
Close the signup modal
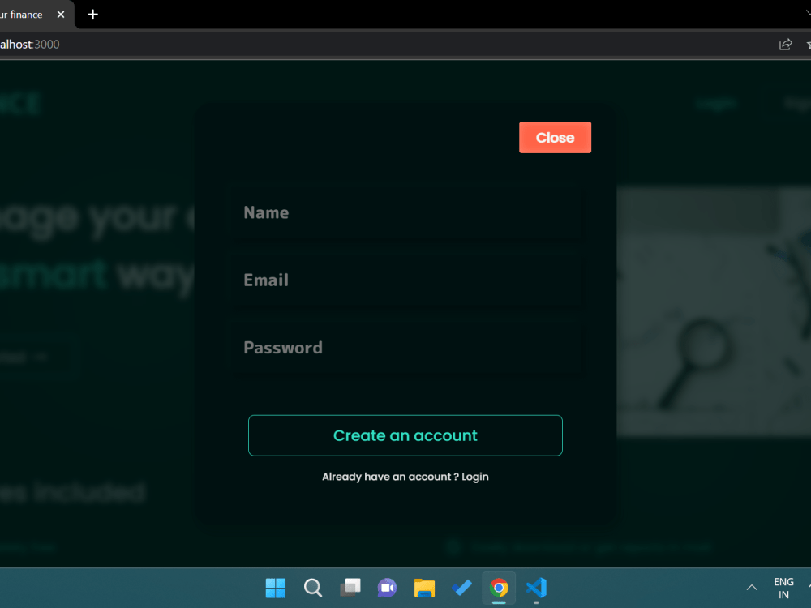pos(555,137)
